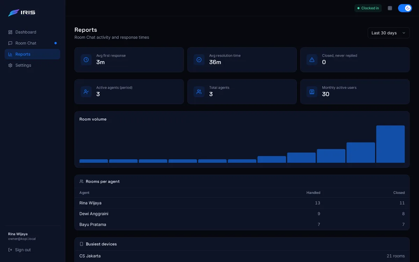The width and height of the screenshot is (419, 262).
Task: Open Room Chat in the sidebar
Action: point(32,43)
